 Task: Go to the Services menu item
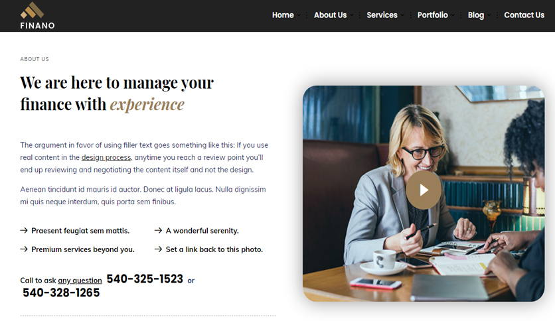click(382, 15)
